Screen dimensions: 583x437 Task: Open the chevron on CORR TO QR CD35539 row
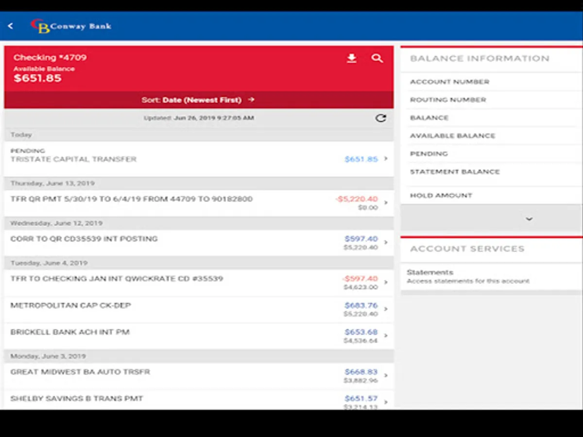[386, 243]
